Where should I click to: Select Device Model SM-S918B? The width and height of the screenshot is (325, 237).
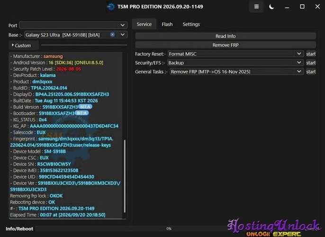tap(55, 151)
